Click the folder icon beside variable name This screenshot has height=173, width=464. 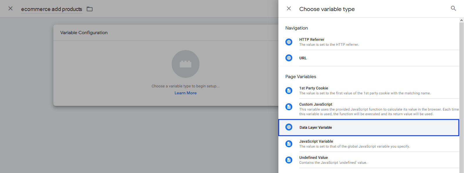(x=90, y=9)
